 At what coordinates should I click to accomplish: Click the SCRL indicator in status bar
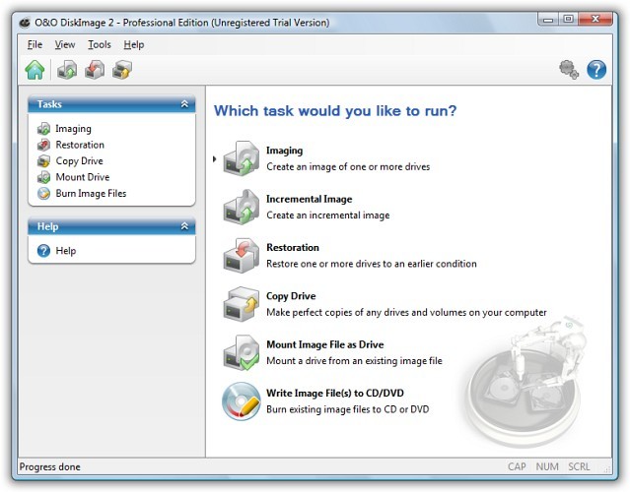[579, 466]
